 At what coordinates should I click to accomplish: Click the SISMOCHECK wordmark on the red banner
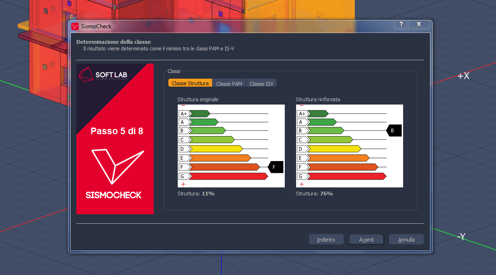[x=114, y=195]
